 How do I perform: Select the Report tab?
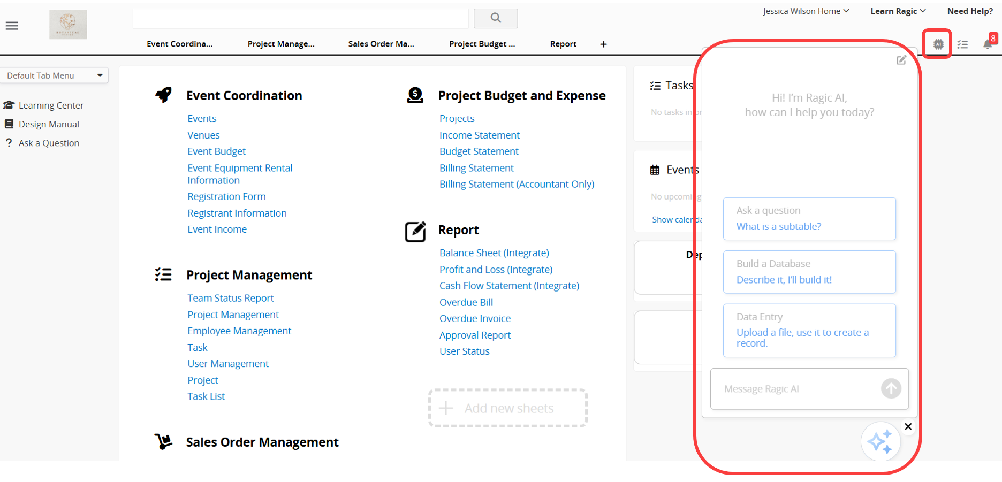[x=563, y=44]
